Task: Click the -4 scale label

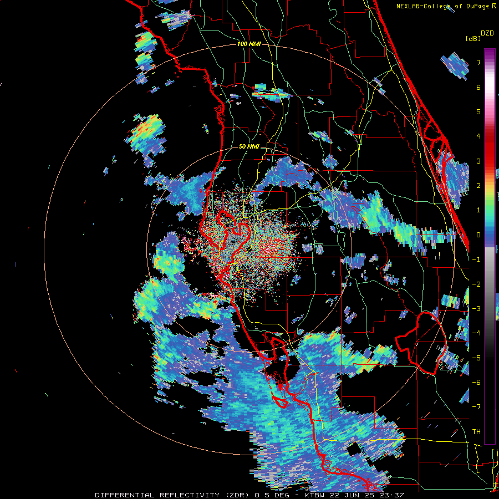Action: (476, 333)
